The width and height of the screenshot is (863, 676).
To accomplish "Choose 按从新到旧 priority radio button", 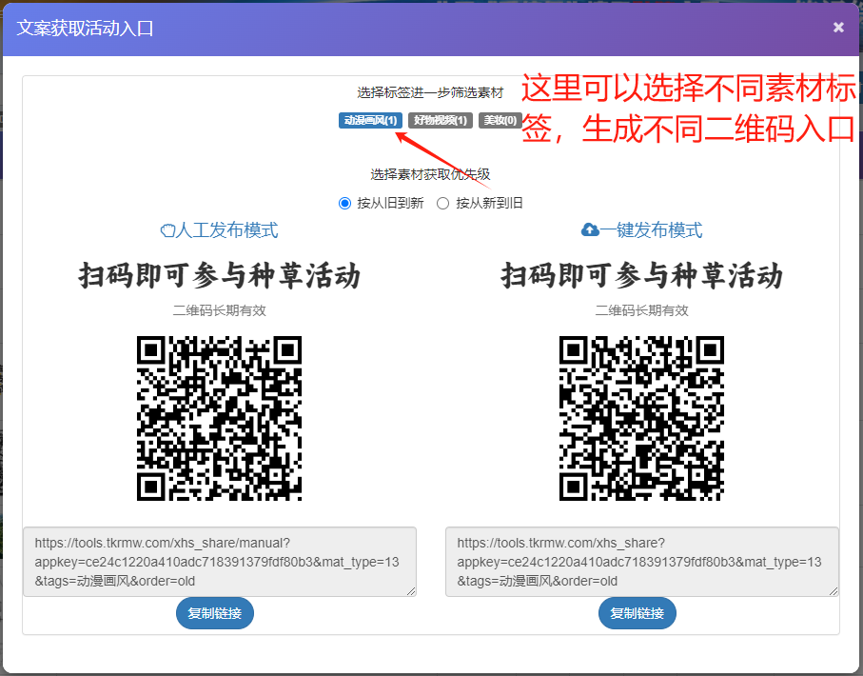I will (x=443, y=204).
